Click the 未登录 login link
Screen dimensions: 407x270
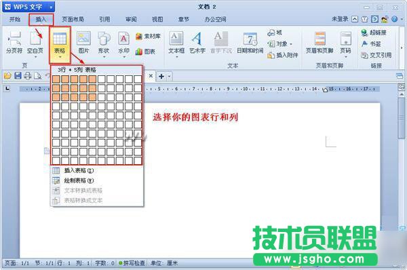click(x=340, y=19)
